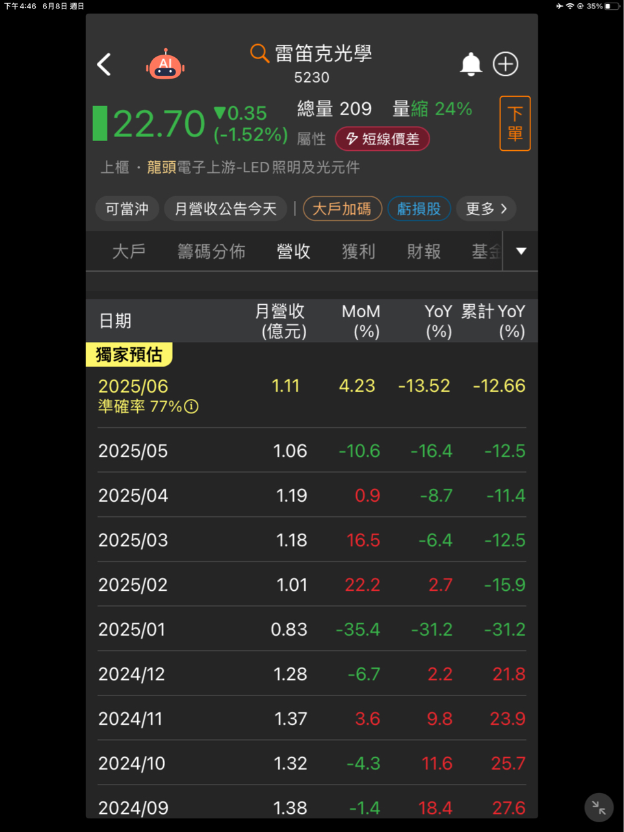Select the 2025/04 row date
This screenshot has height=832, width=624.
pyautogui.click(x=133, y=496)
